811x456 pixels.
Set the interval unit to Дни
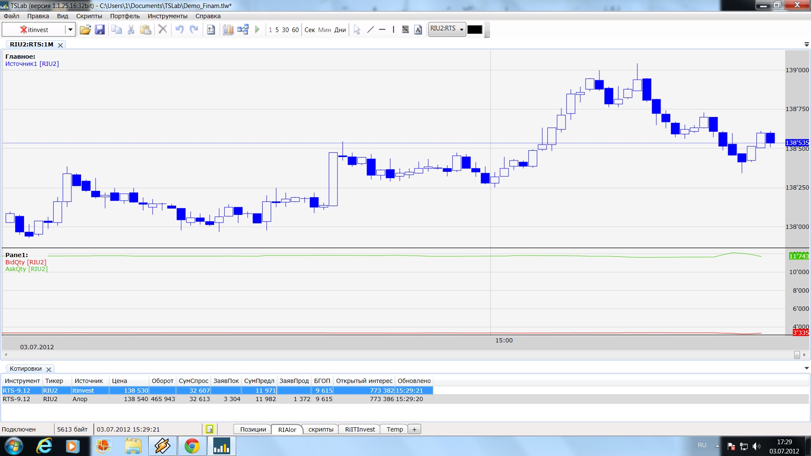pos(340,30)
